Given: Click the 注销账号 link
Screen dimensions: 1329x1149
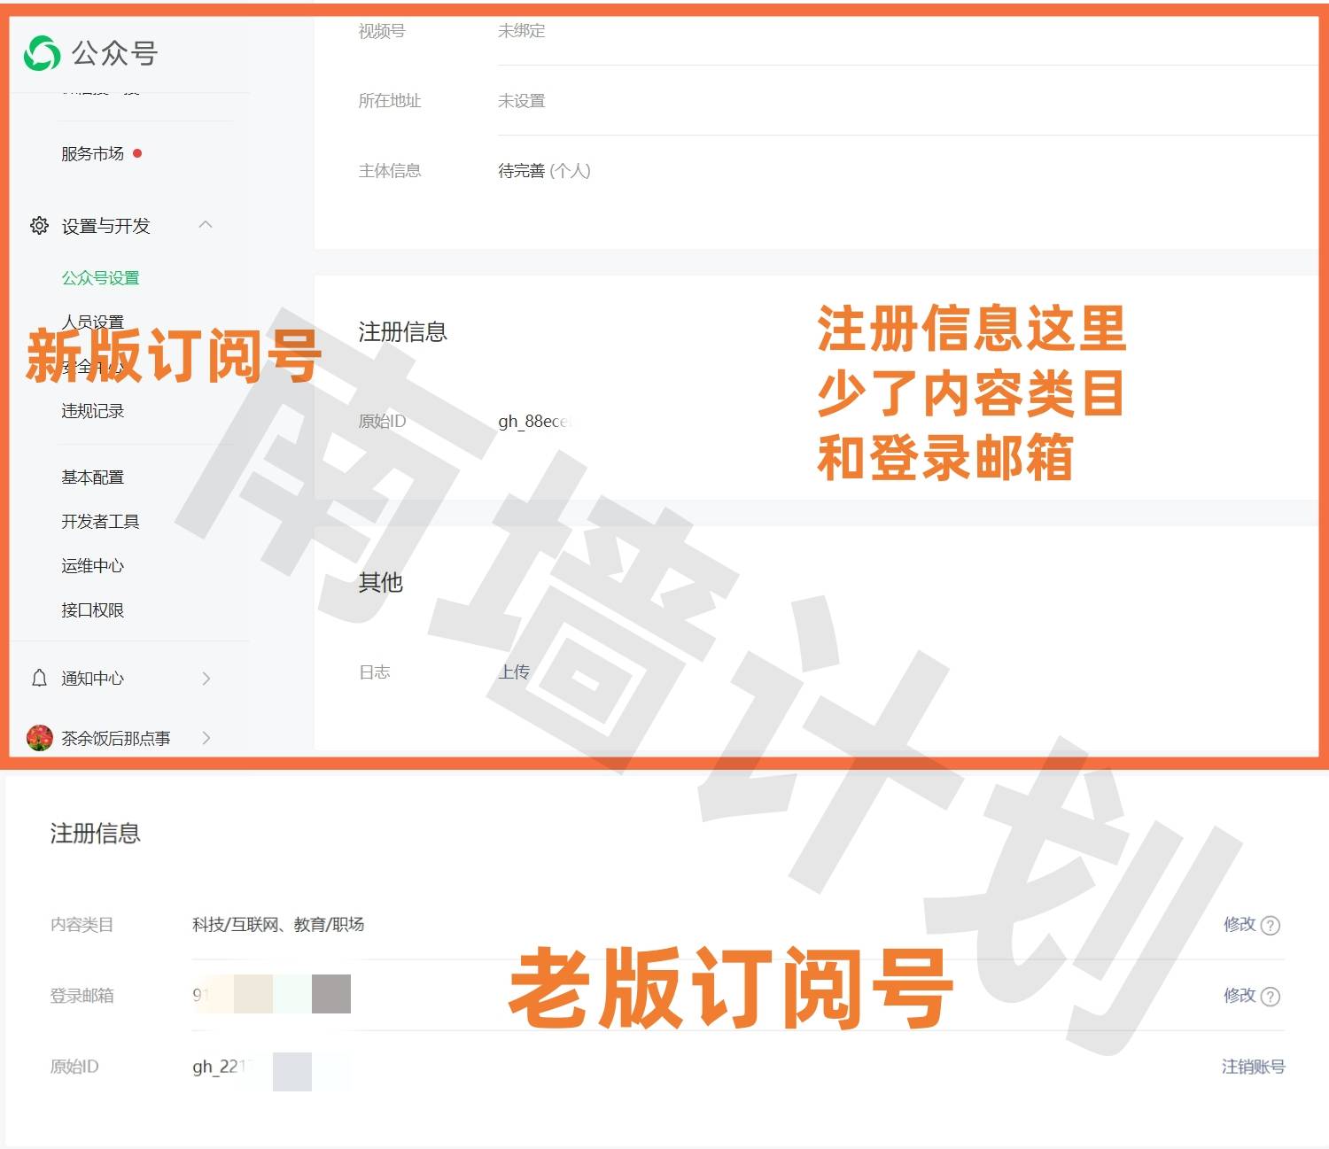Looking at the screenshot, I should pyautogui.click(x=1253, y=1067).
